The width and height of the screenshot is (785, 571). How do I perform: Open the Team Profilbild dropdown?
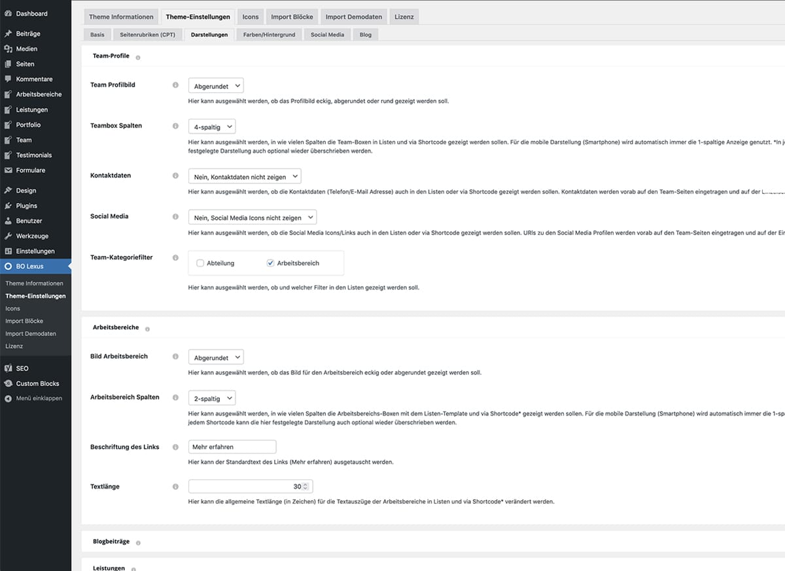[215, 86]
